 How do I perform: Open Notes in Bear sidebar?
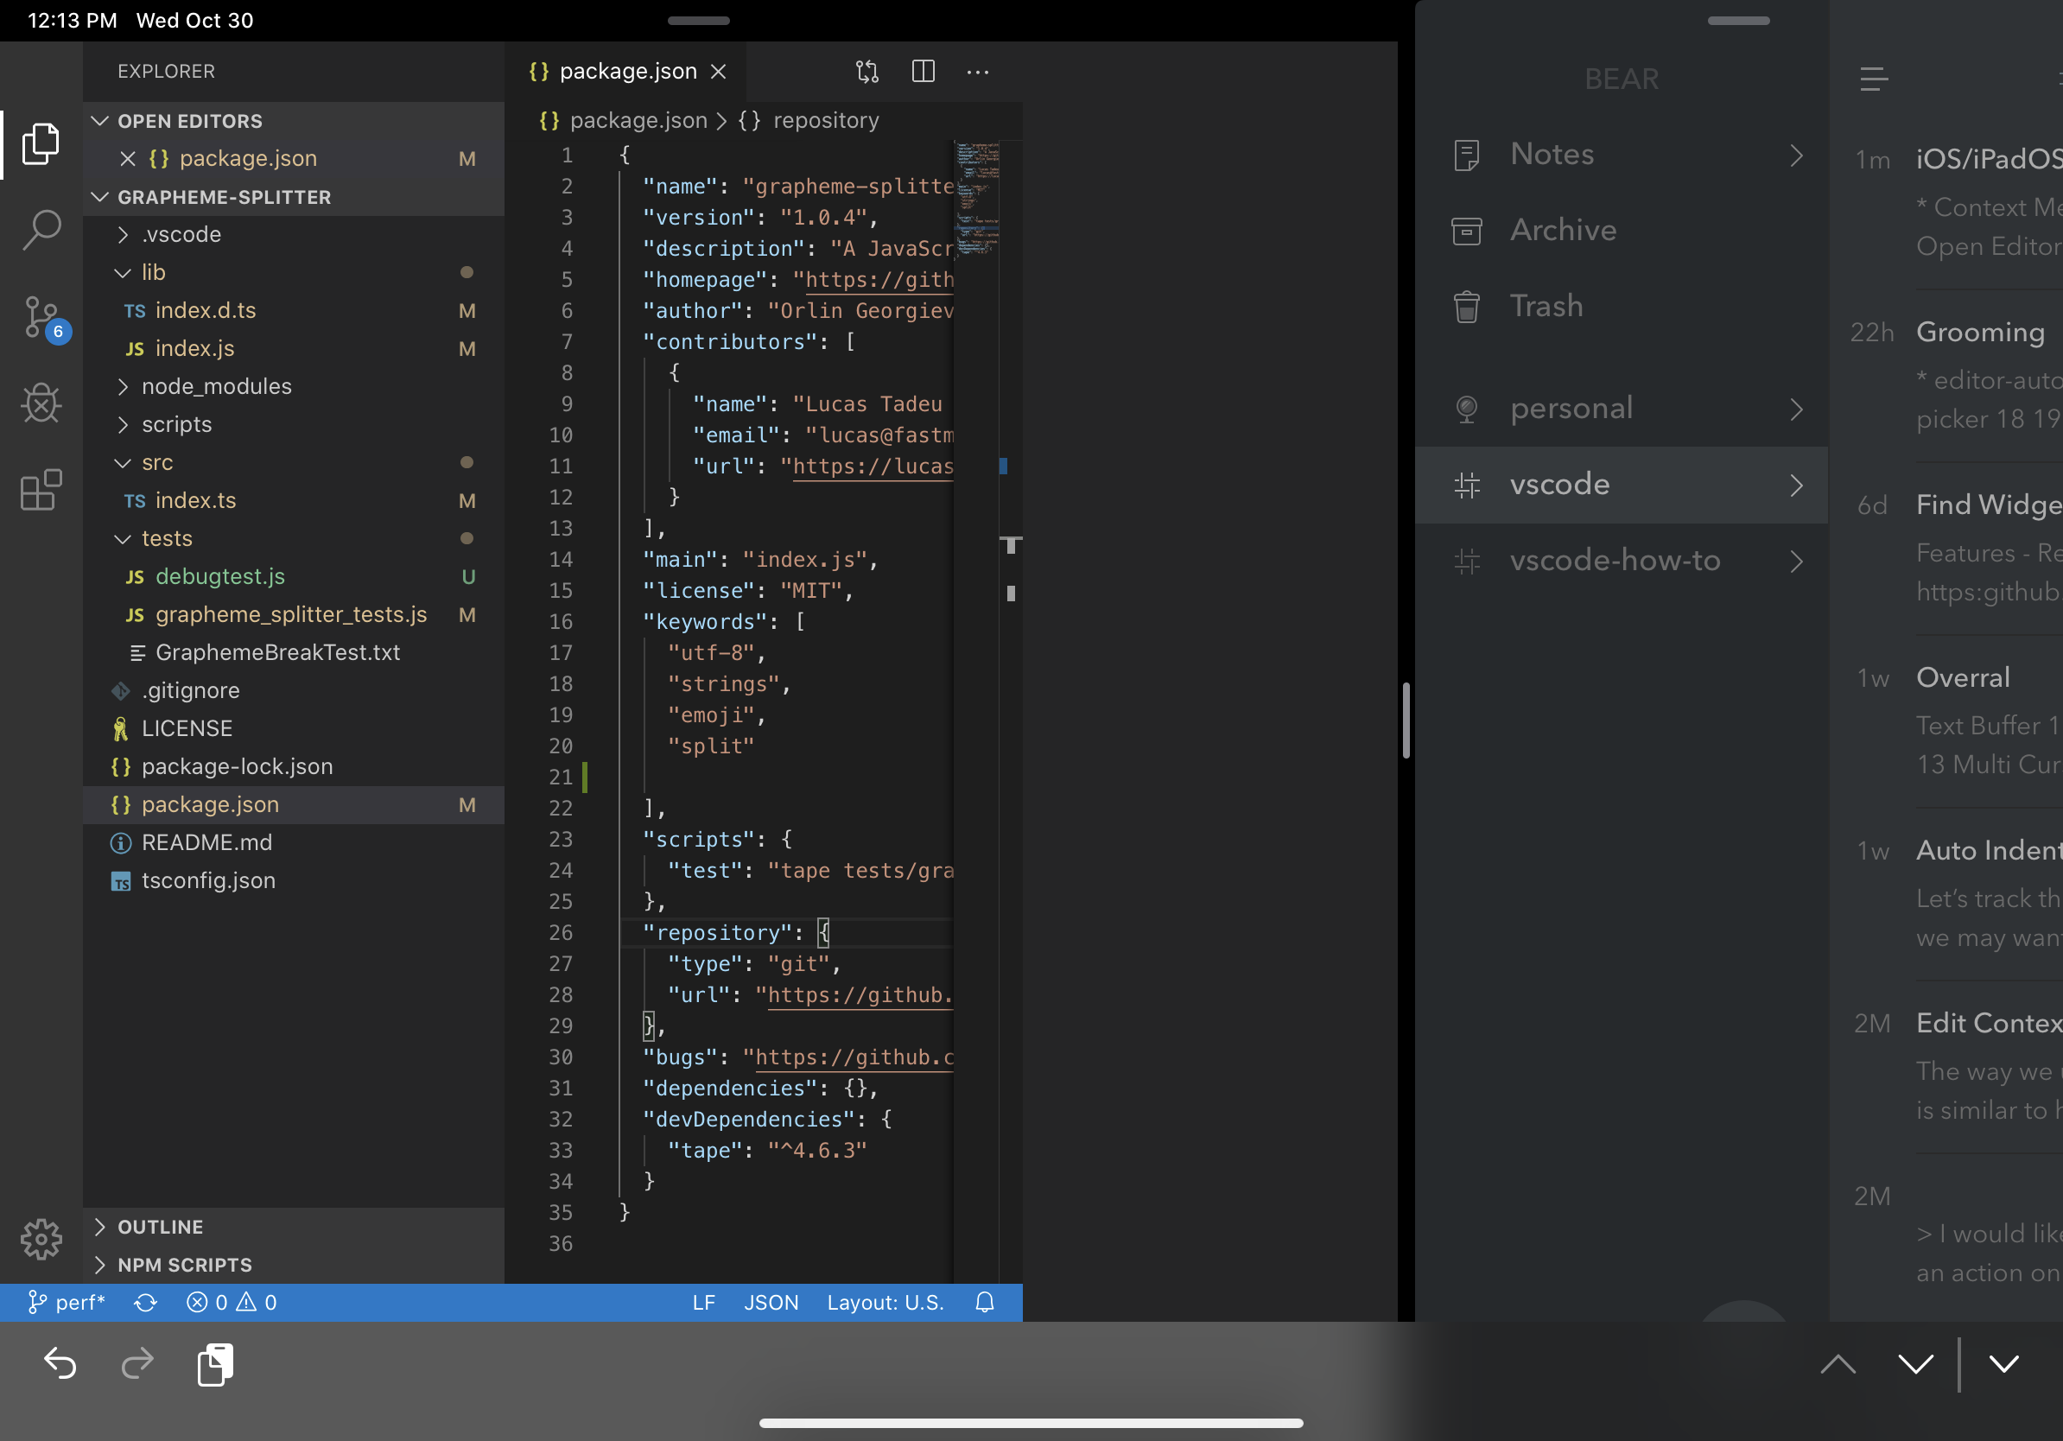tap(1622, 155)
